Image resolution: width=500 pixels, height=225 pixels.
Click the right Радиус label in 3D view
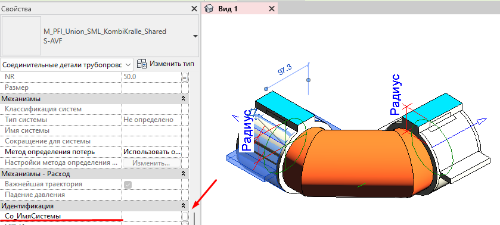point(395,95)
